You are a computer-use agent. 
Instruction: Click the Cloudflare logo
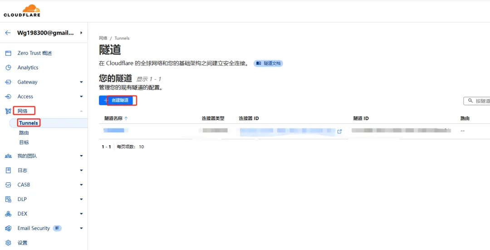[22, 10]
